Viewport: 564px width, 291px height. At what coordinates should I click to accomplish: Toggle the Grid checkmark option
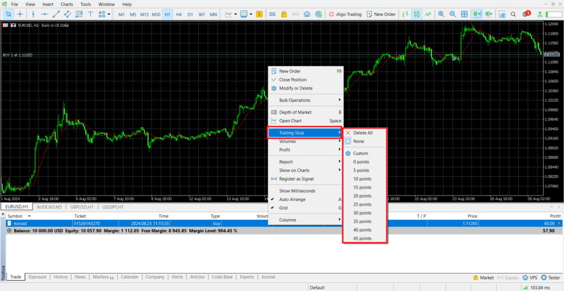(306, 208)
